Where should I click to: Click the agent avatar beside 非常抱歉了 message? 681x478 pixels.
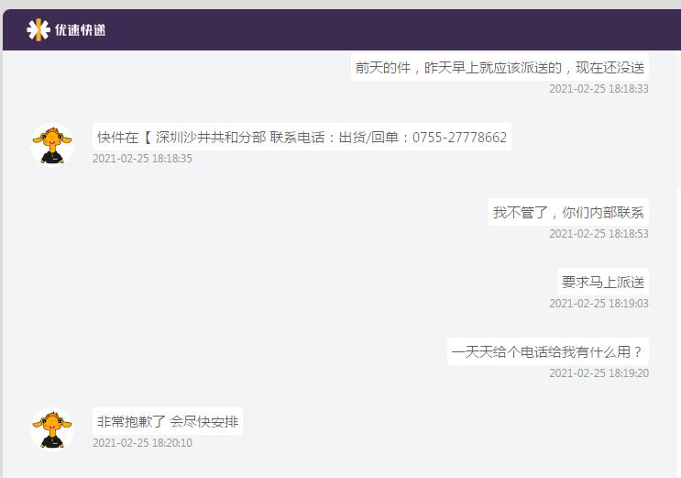52,429
